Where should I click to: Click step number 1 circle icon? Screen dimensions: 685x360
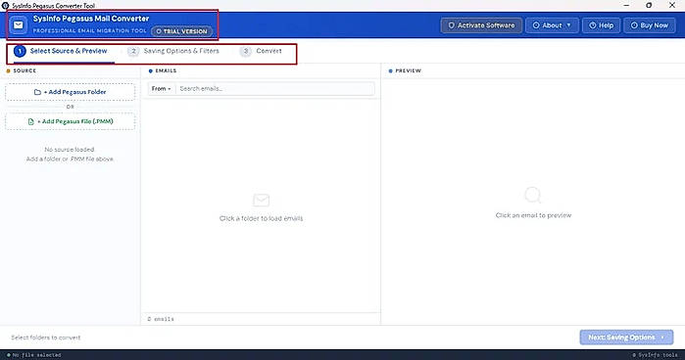pos(20,51)
